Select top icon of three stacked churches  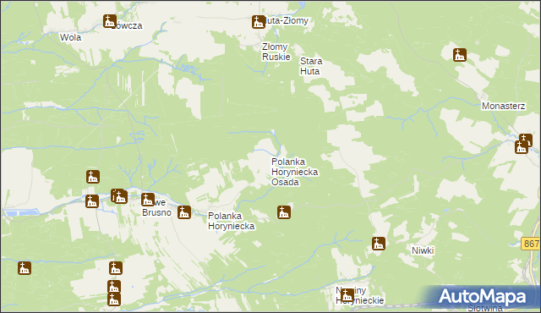(x=116, y=268)
